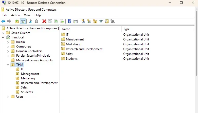Click the Export List icon
This screenshot has height=113, width=198.
(x=62, y=21)
